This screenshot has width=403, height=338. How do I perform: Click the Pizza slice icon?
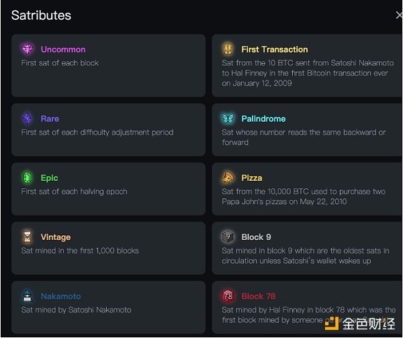point(228,178)
